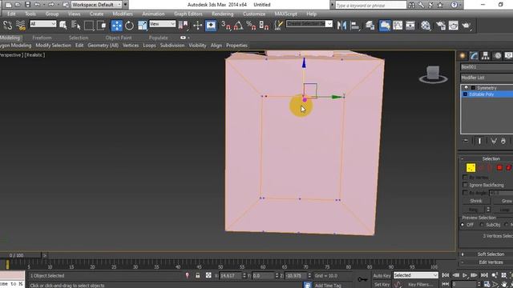Click the Select and Link tool
This screenshot has width=513, height=288.
(x=7, y=26)
